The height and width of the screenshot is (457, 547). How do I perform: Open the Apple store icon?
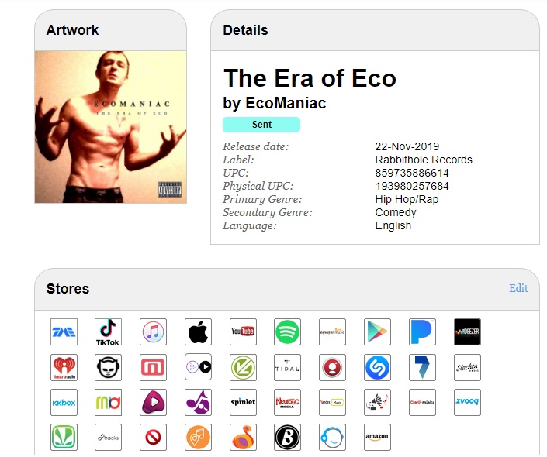click(x=198, y=332)
